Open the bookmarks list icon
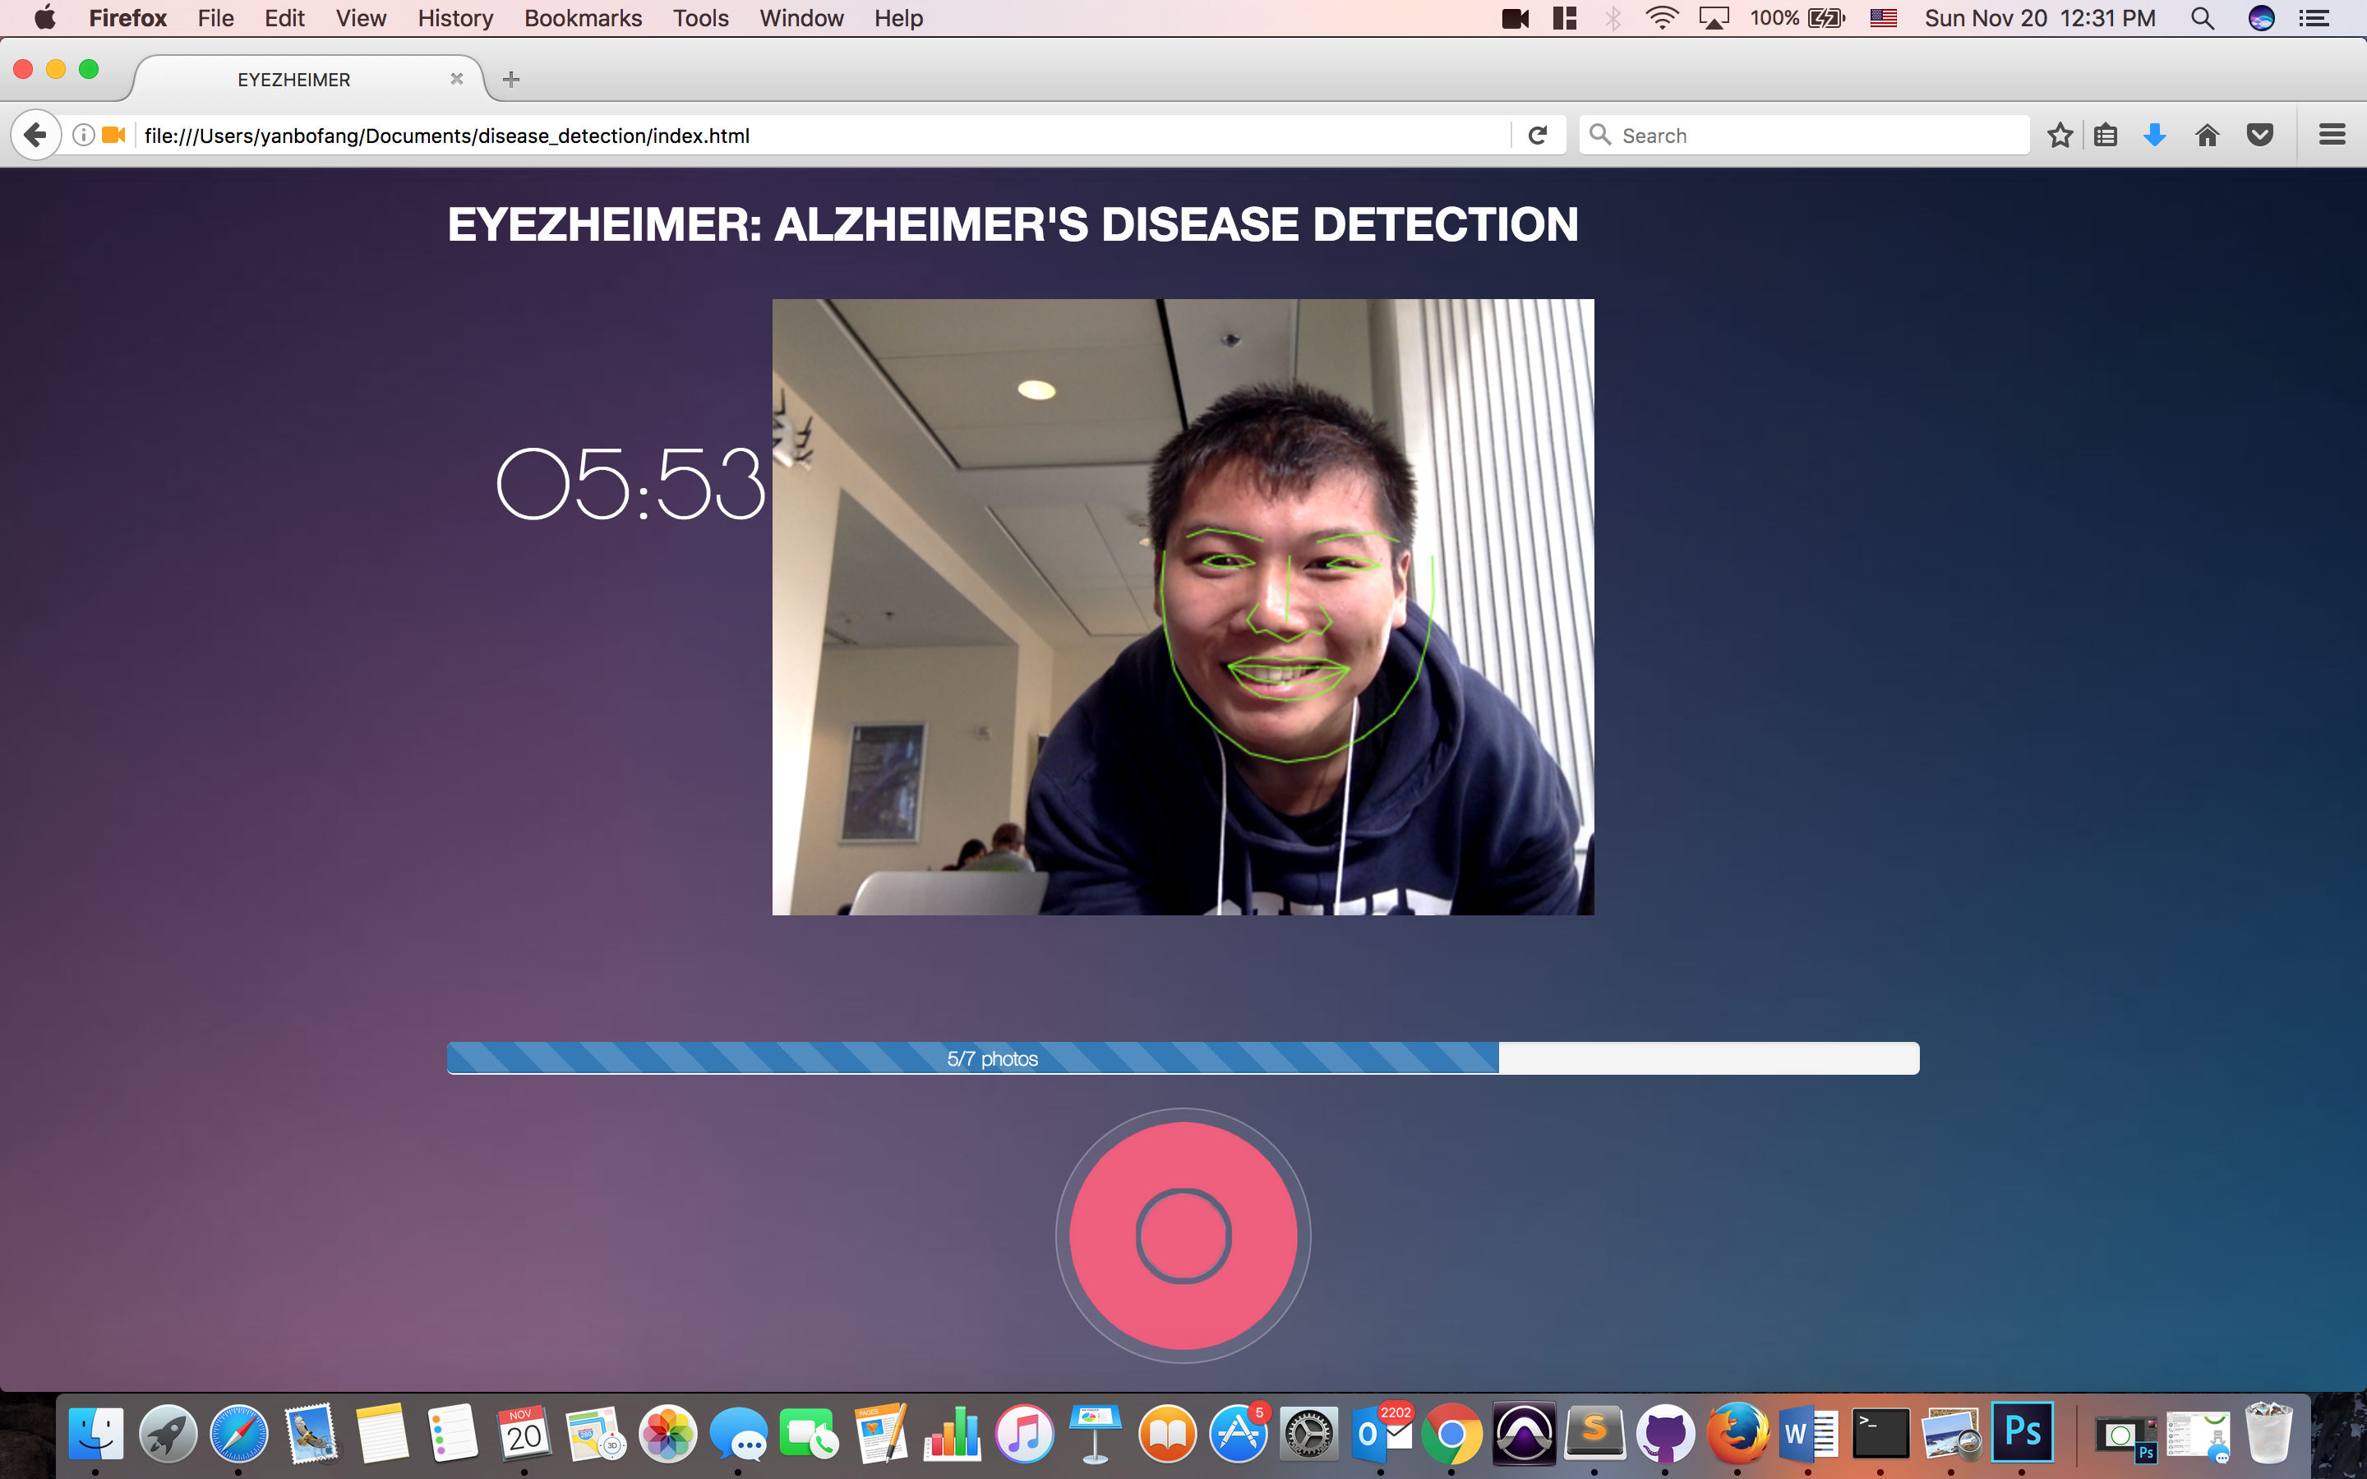The image size is (2367, 1479). [2106, 135]
